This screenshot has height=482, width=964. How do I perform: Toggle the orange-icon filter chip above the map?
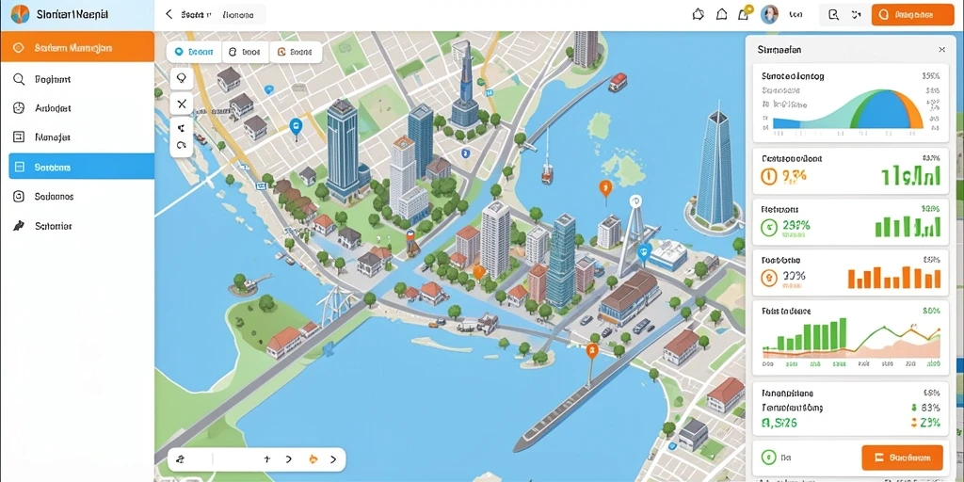point(296,53)
